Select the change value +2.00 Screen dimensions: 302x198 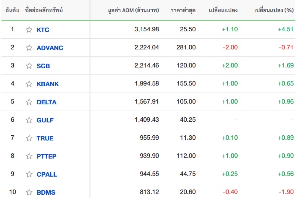click(230, 65)
